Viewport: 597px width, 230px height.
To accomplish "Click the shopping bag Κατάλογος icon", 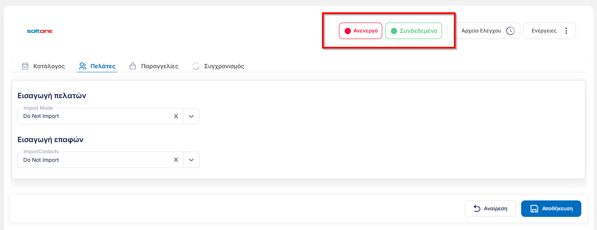I will [x=25, y=66].
